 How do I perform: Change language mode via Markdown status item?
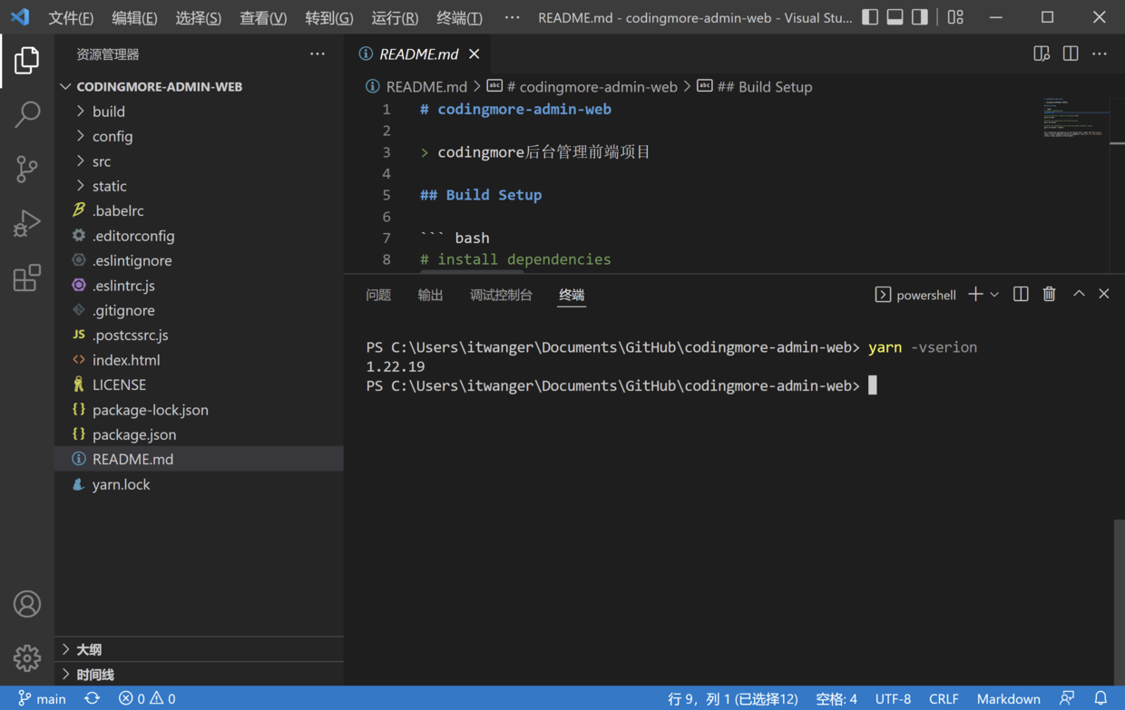pyautogui.click(x=1008, y=698)
